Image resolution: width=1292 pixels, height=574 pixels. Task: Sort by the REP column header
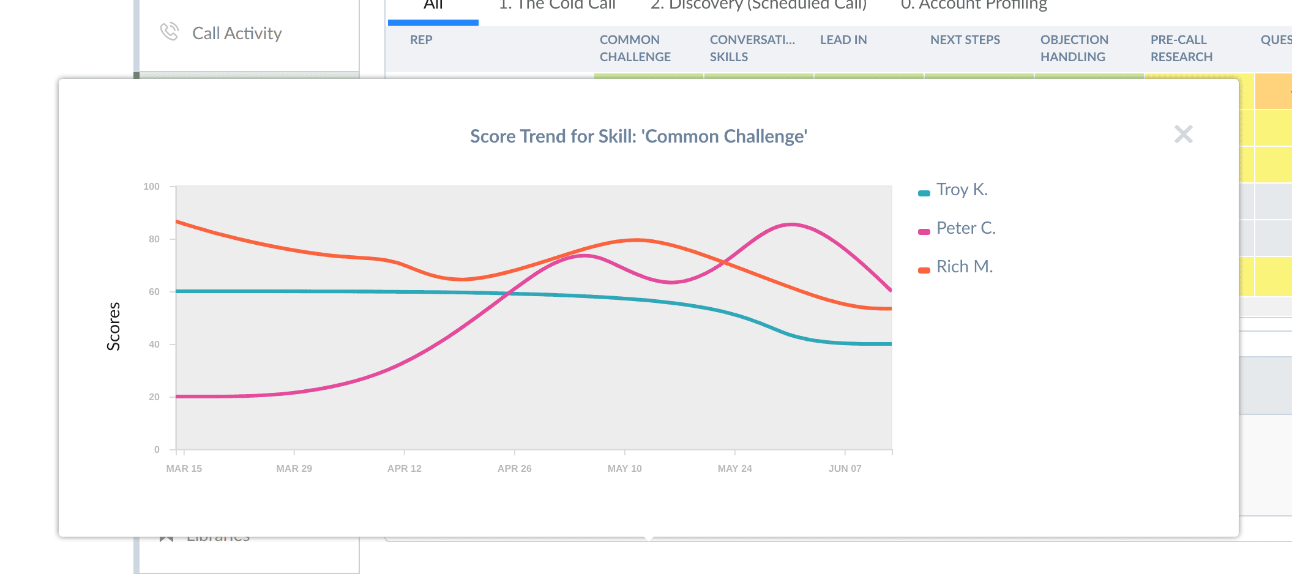[421, 40]
